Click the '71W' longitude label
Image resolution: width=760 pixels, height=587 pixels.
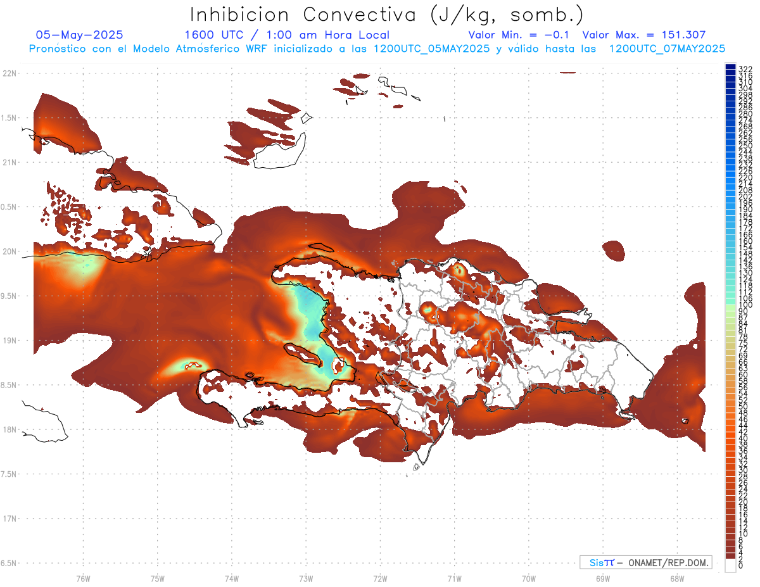pos(454,578)
